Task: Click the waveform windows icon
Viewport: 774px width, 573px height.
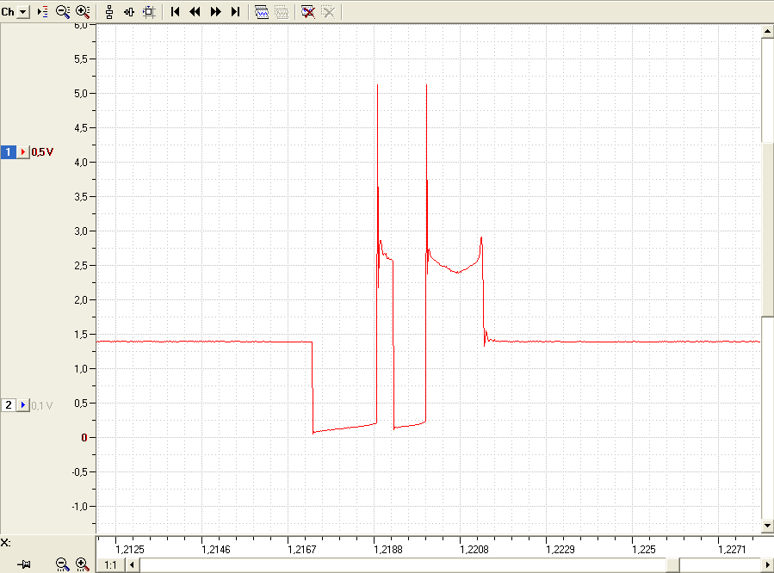Action: [262, 12]
